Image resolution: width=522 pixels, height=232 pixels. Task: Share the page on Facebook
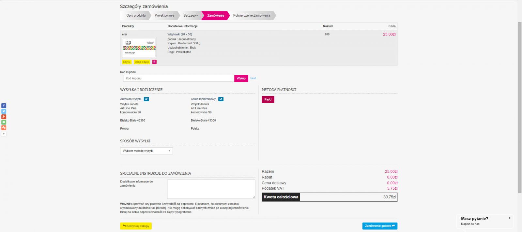click(4, 106)
